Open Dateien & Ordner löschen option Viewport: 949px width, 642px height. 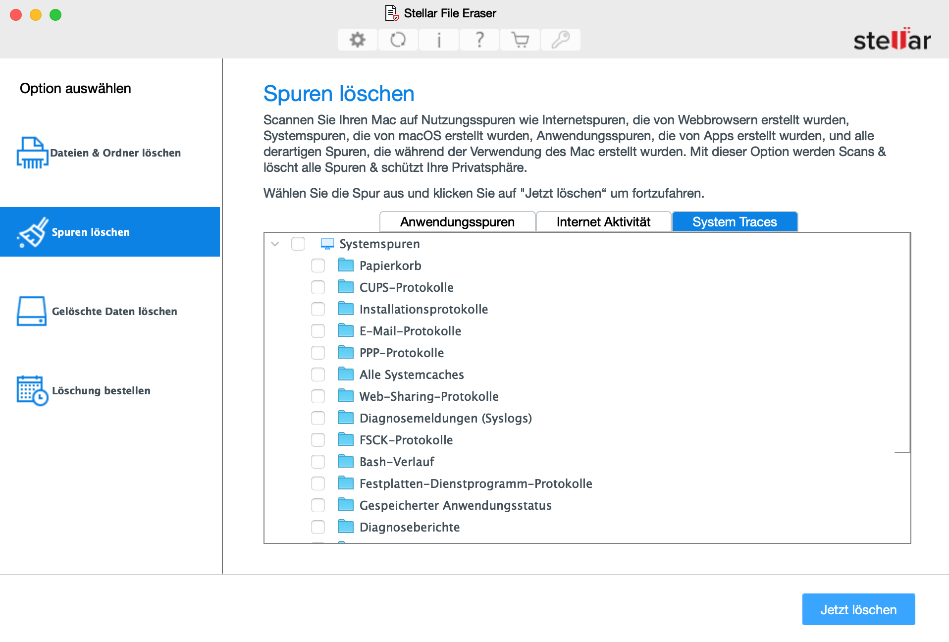(x=110, y=153)
